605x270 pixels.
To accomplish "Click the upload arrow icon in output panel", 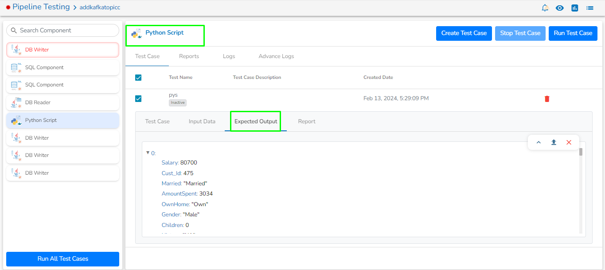I will tap(554, 142).
